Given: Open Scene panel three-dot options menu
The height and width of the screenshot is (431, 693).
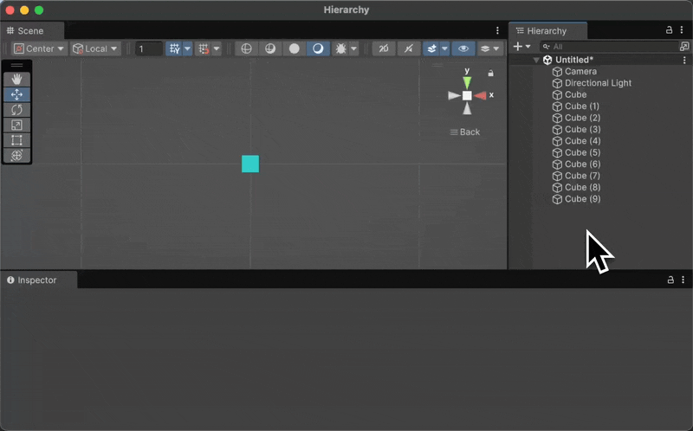Looking at the screenshot, I should tap(497, 30).
